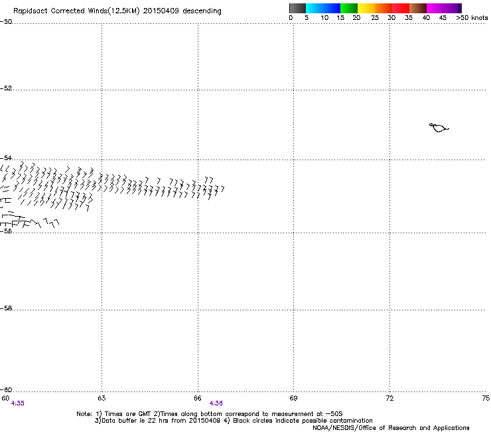Click the gray 0-5 knots color band
Image resolution: width=491 pixels, height=432 pixels.
(297, 8)
